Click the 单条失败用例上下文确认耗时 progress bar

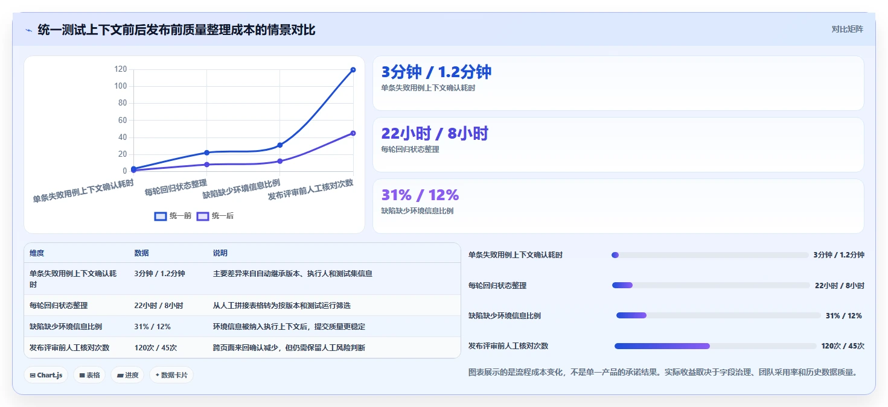tap(710, 255)
